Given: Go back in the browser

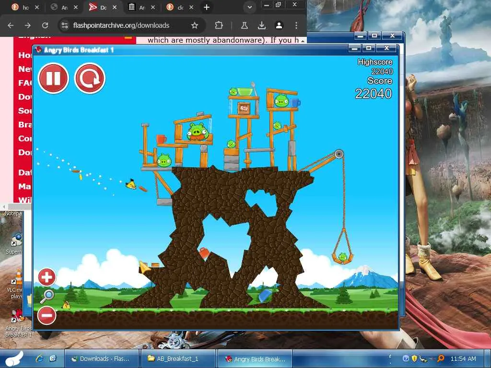Looking at the screenshot, I should tap(11, 25).
